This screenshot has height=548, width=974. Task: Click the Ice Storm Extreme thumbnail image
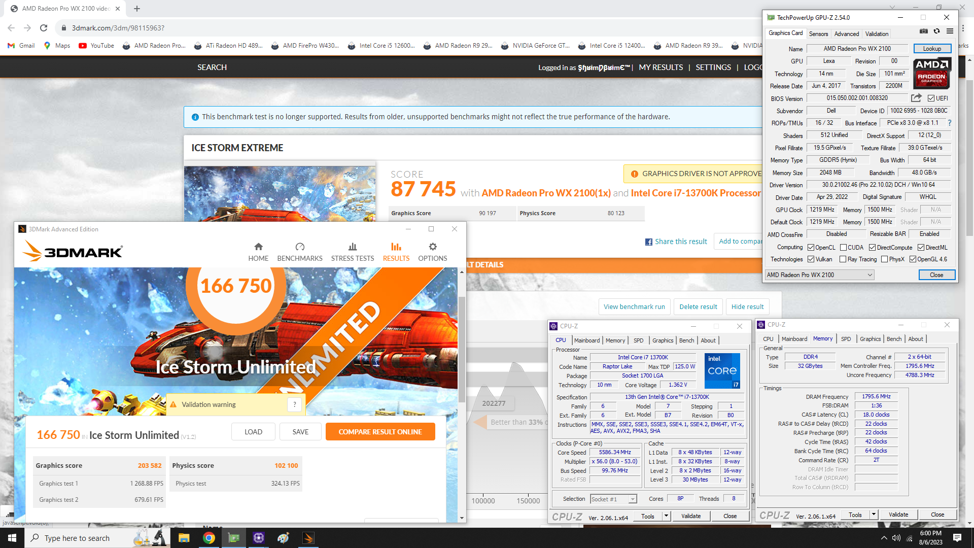click(x=280, y=194)
